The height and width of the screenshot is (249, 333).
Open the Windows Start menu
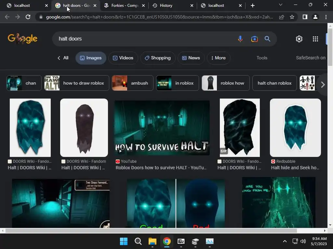point(124,241)
